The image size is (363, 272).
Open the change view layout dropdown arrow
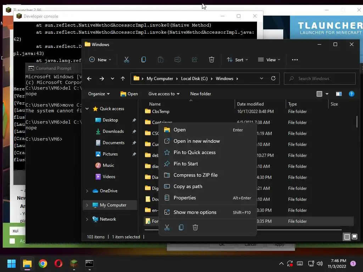coord(327,94)
